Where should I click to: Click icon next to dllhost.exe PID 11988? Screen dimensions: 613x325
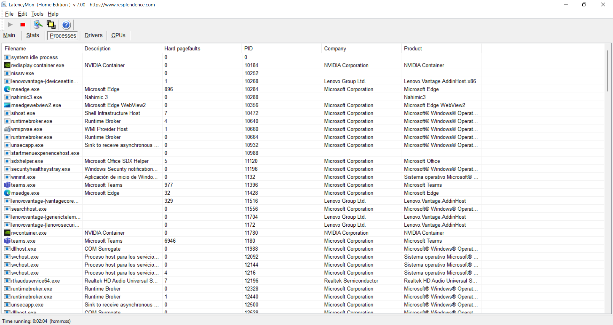point(7,249)
